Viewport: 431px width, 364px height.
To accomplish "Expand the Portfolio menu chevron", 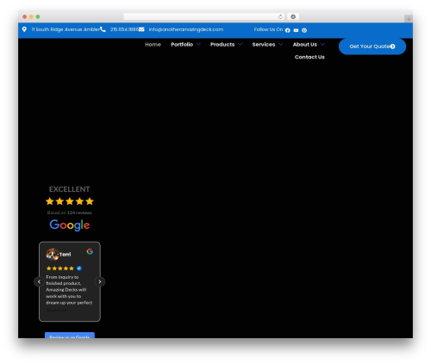I will click(x=198, y=44).
